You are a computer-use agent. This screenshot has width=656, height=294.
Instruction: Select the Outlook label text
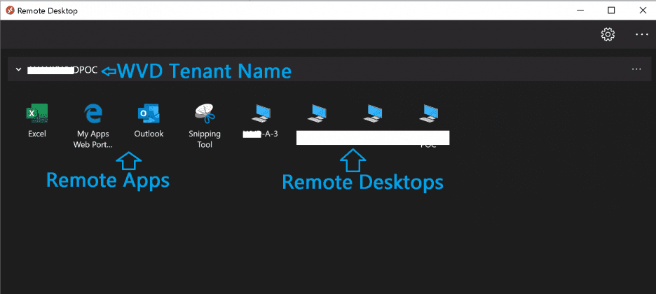click(149, 134)
